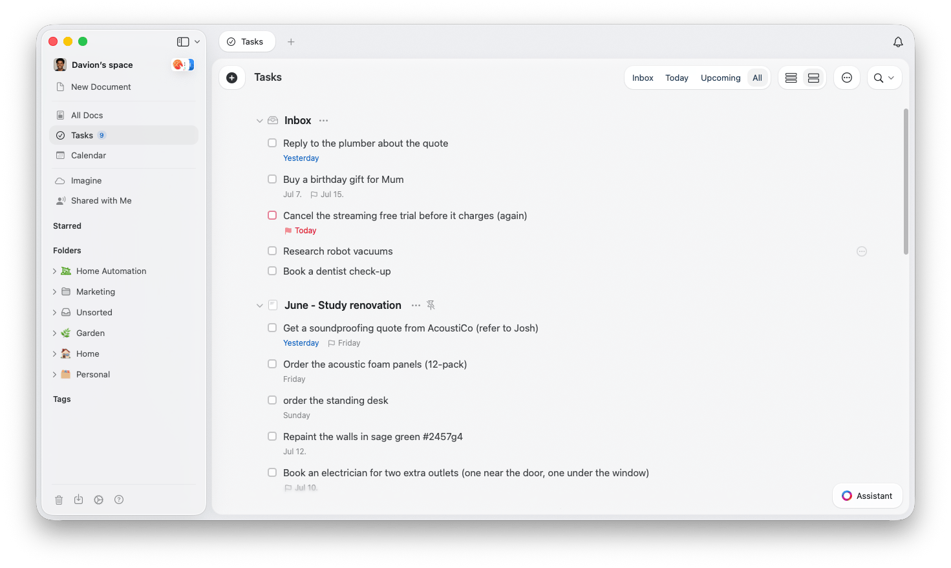Collapse the June - Study renovation section
The height and width of the screenshot is (568, 951).
click(x=259, y=306)
